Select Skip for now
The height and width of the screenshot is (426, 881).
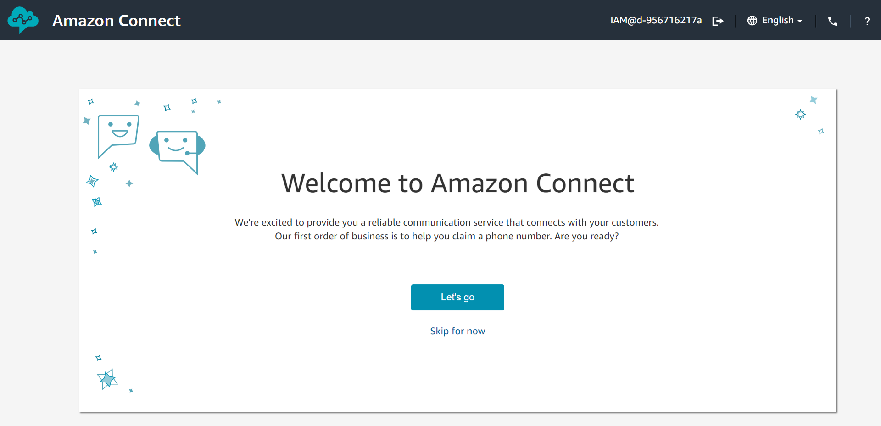click(x=457, y=331)
